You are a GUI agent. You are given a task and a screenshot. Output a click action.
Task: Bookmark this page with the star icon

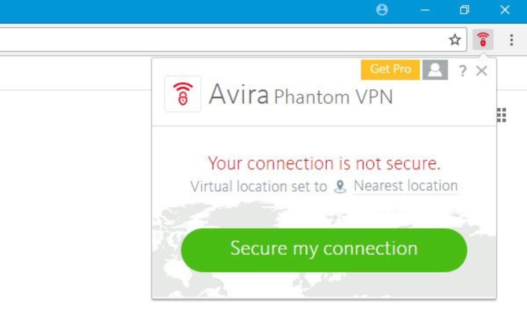pyautogui.click(x=455, y=40)
